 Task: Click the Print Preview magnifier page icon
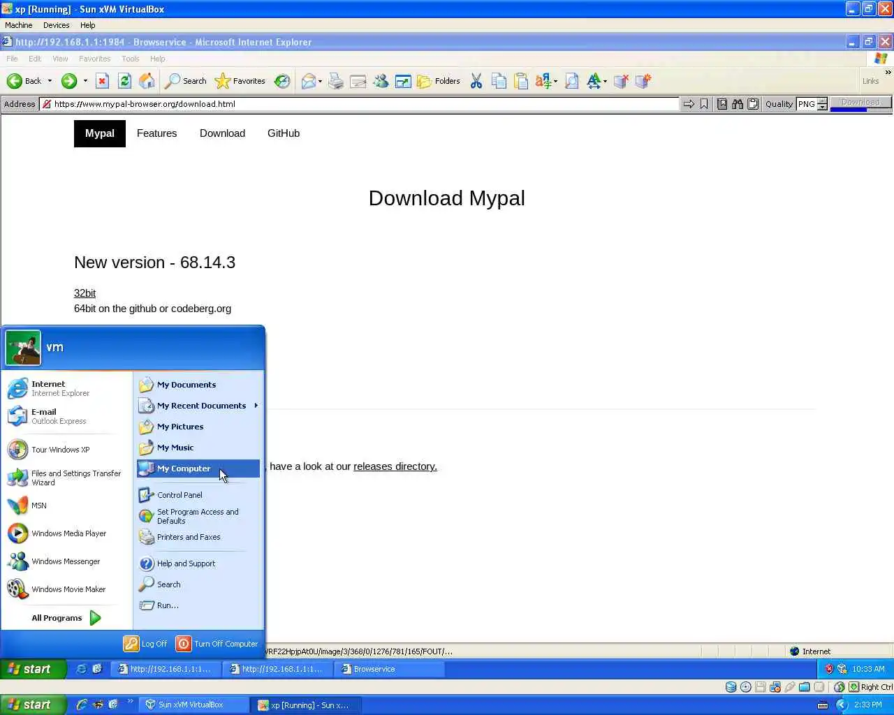point(571,81)
